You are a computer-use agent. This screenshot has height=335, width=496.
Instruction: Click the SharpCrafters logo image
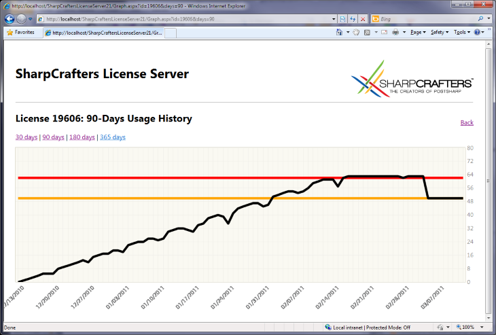pyautogui.click(x=412, y=79)
